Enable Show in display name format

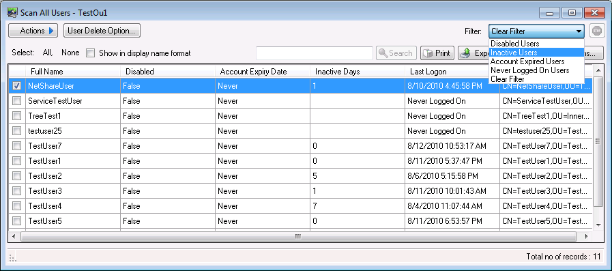[91, 53]
